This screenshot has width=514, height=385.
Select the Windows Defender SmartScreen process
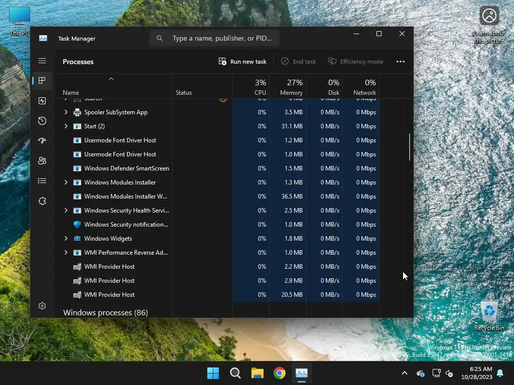pos(218,168)
